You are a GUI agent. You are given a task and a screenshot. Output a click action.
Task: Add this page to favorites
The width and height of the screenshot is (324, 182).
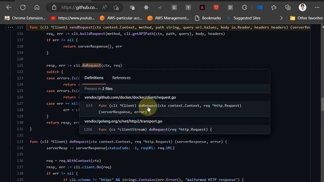[x=116, y=8]
